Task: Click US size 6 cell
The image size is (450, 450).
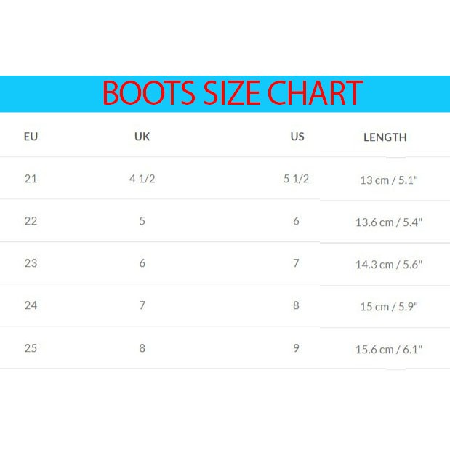Action: (x=296, y=221)
